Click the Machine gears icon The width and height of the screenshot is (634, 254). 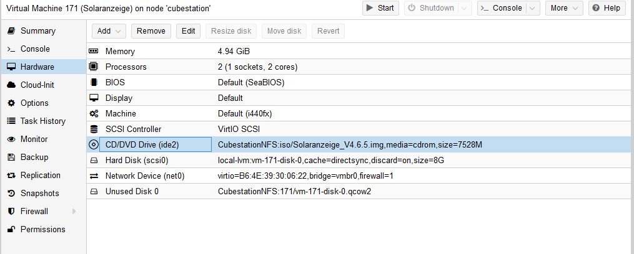point(94,113)
